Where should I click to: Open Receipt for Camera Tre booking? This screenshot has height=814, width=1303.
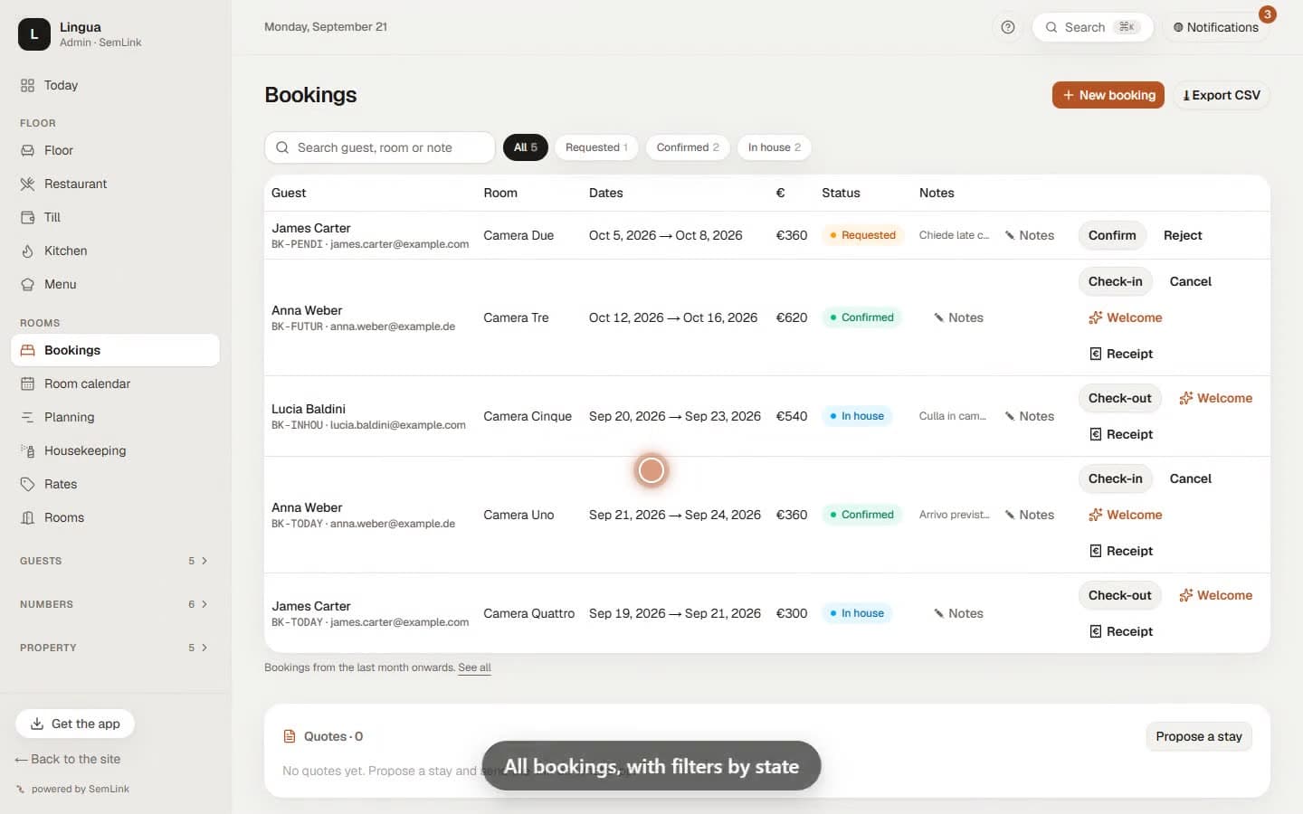click(1121, 354)
